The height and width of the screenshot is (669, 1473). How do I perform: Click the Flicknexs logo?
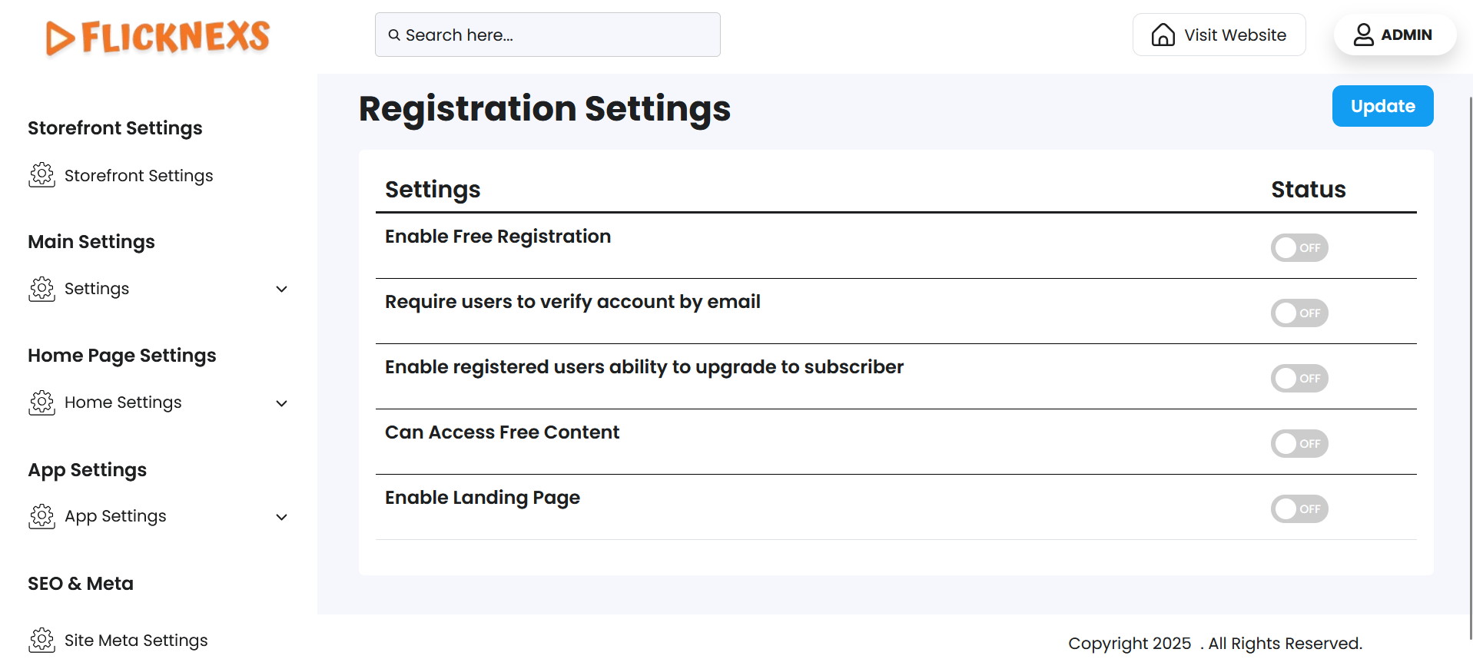[x=158, y=37]
